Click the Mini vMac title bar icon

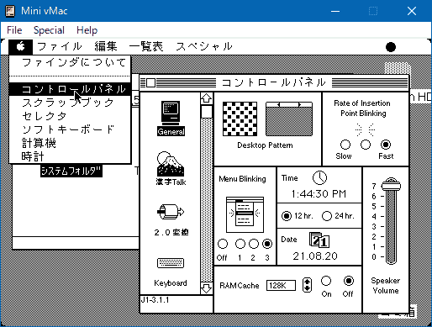pos(10,11)
